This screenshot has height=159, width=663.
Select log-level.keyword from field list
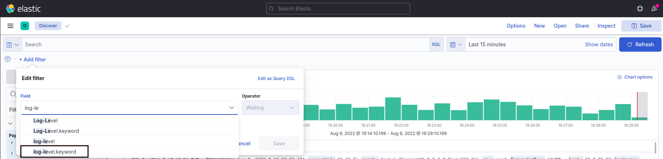(x=55, y=152)
